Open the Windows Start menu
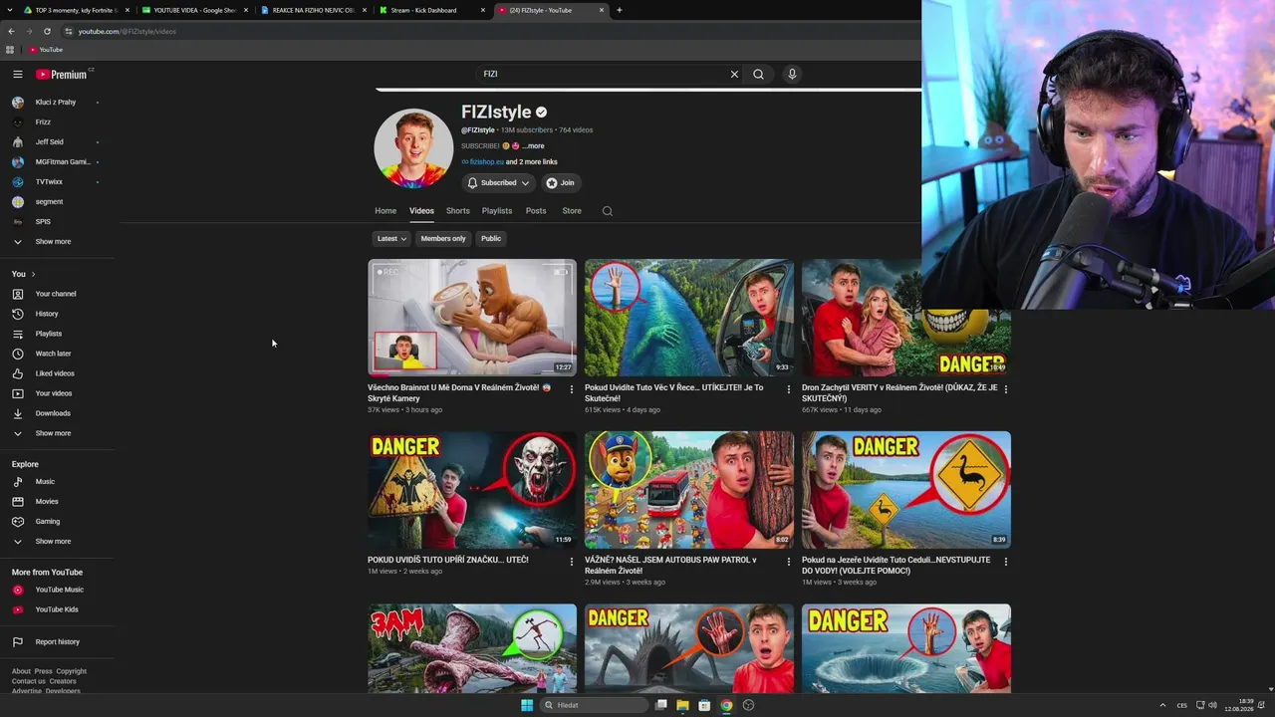The image size is (1275, 717). [527, 705]
